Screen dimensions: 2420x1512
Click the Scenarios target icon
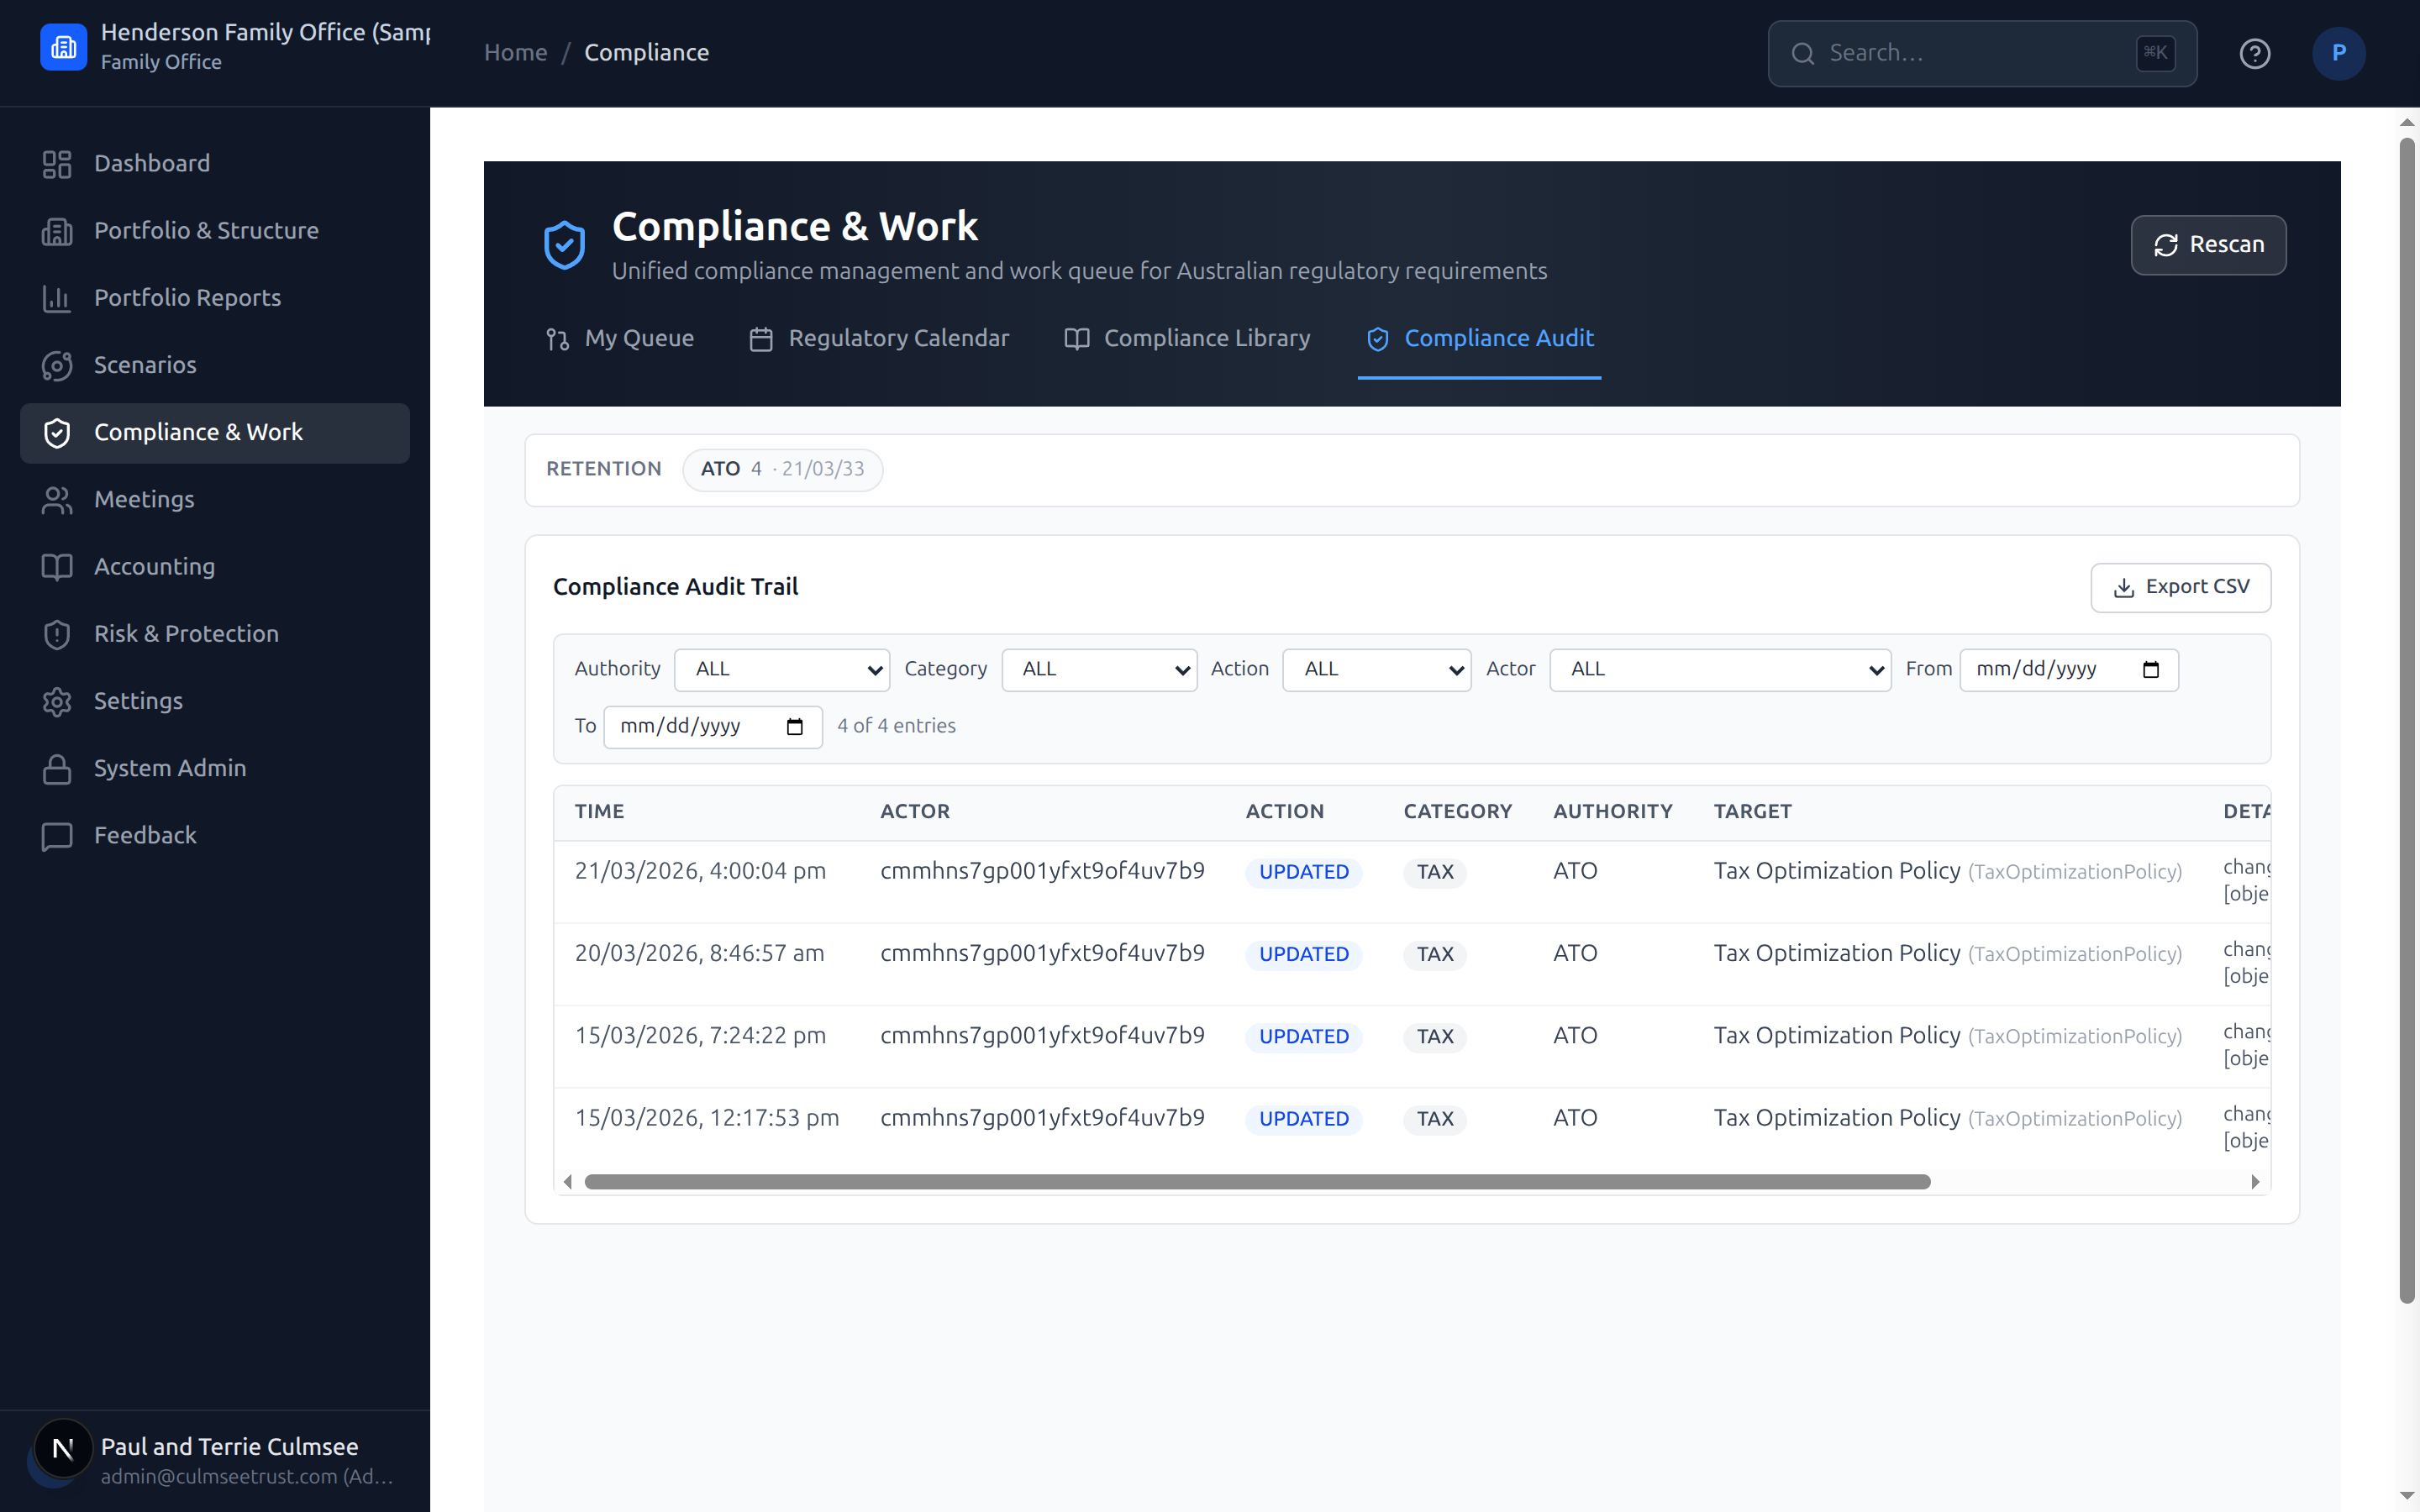point(57,365)
